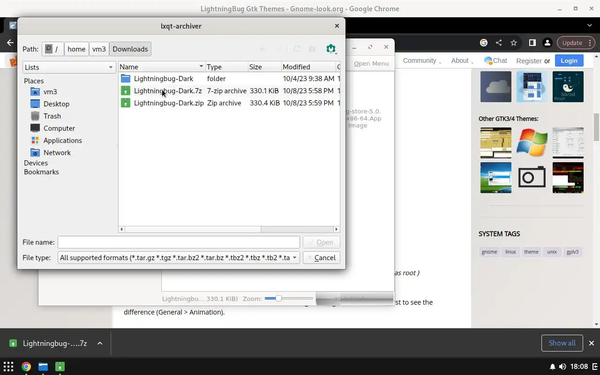Image resolution: width=600 pixels, height=375 pixels.
Task: Bookmark the page with star icon
Action: click(x=514, y=43)
